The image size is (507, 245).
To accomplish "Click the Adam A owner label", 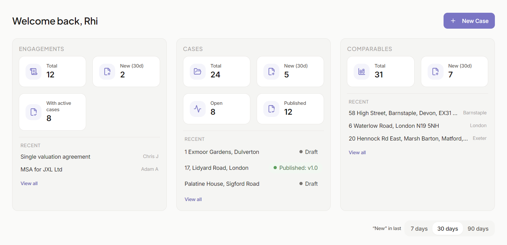I will (150, 169).
